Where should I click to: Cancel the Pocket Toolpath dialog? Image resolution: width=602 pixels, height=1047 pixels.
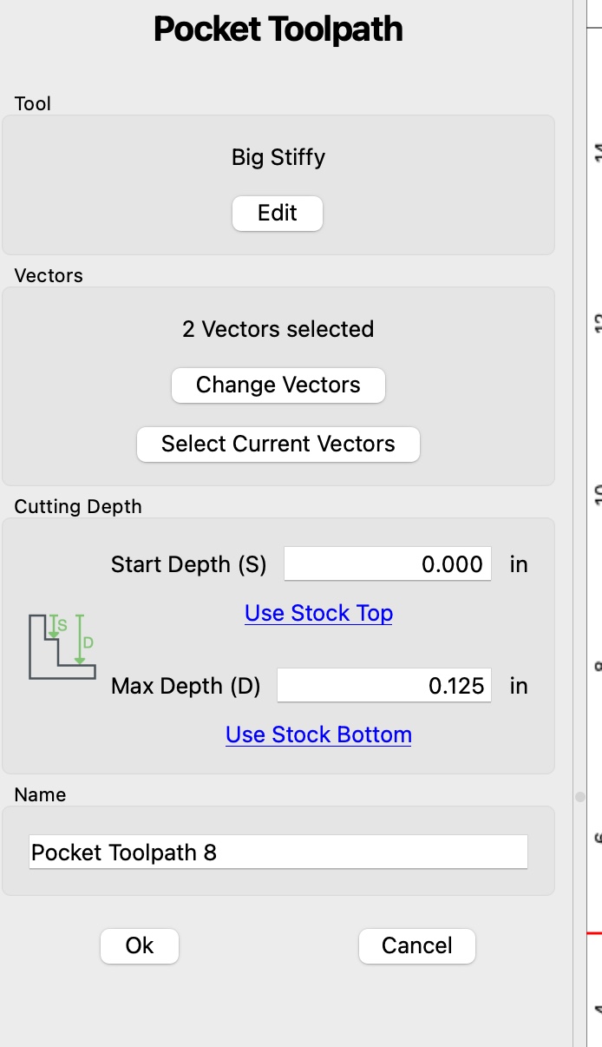point(417,946)
